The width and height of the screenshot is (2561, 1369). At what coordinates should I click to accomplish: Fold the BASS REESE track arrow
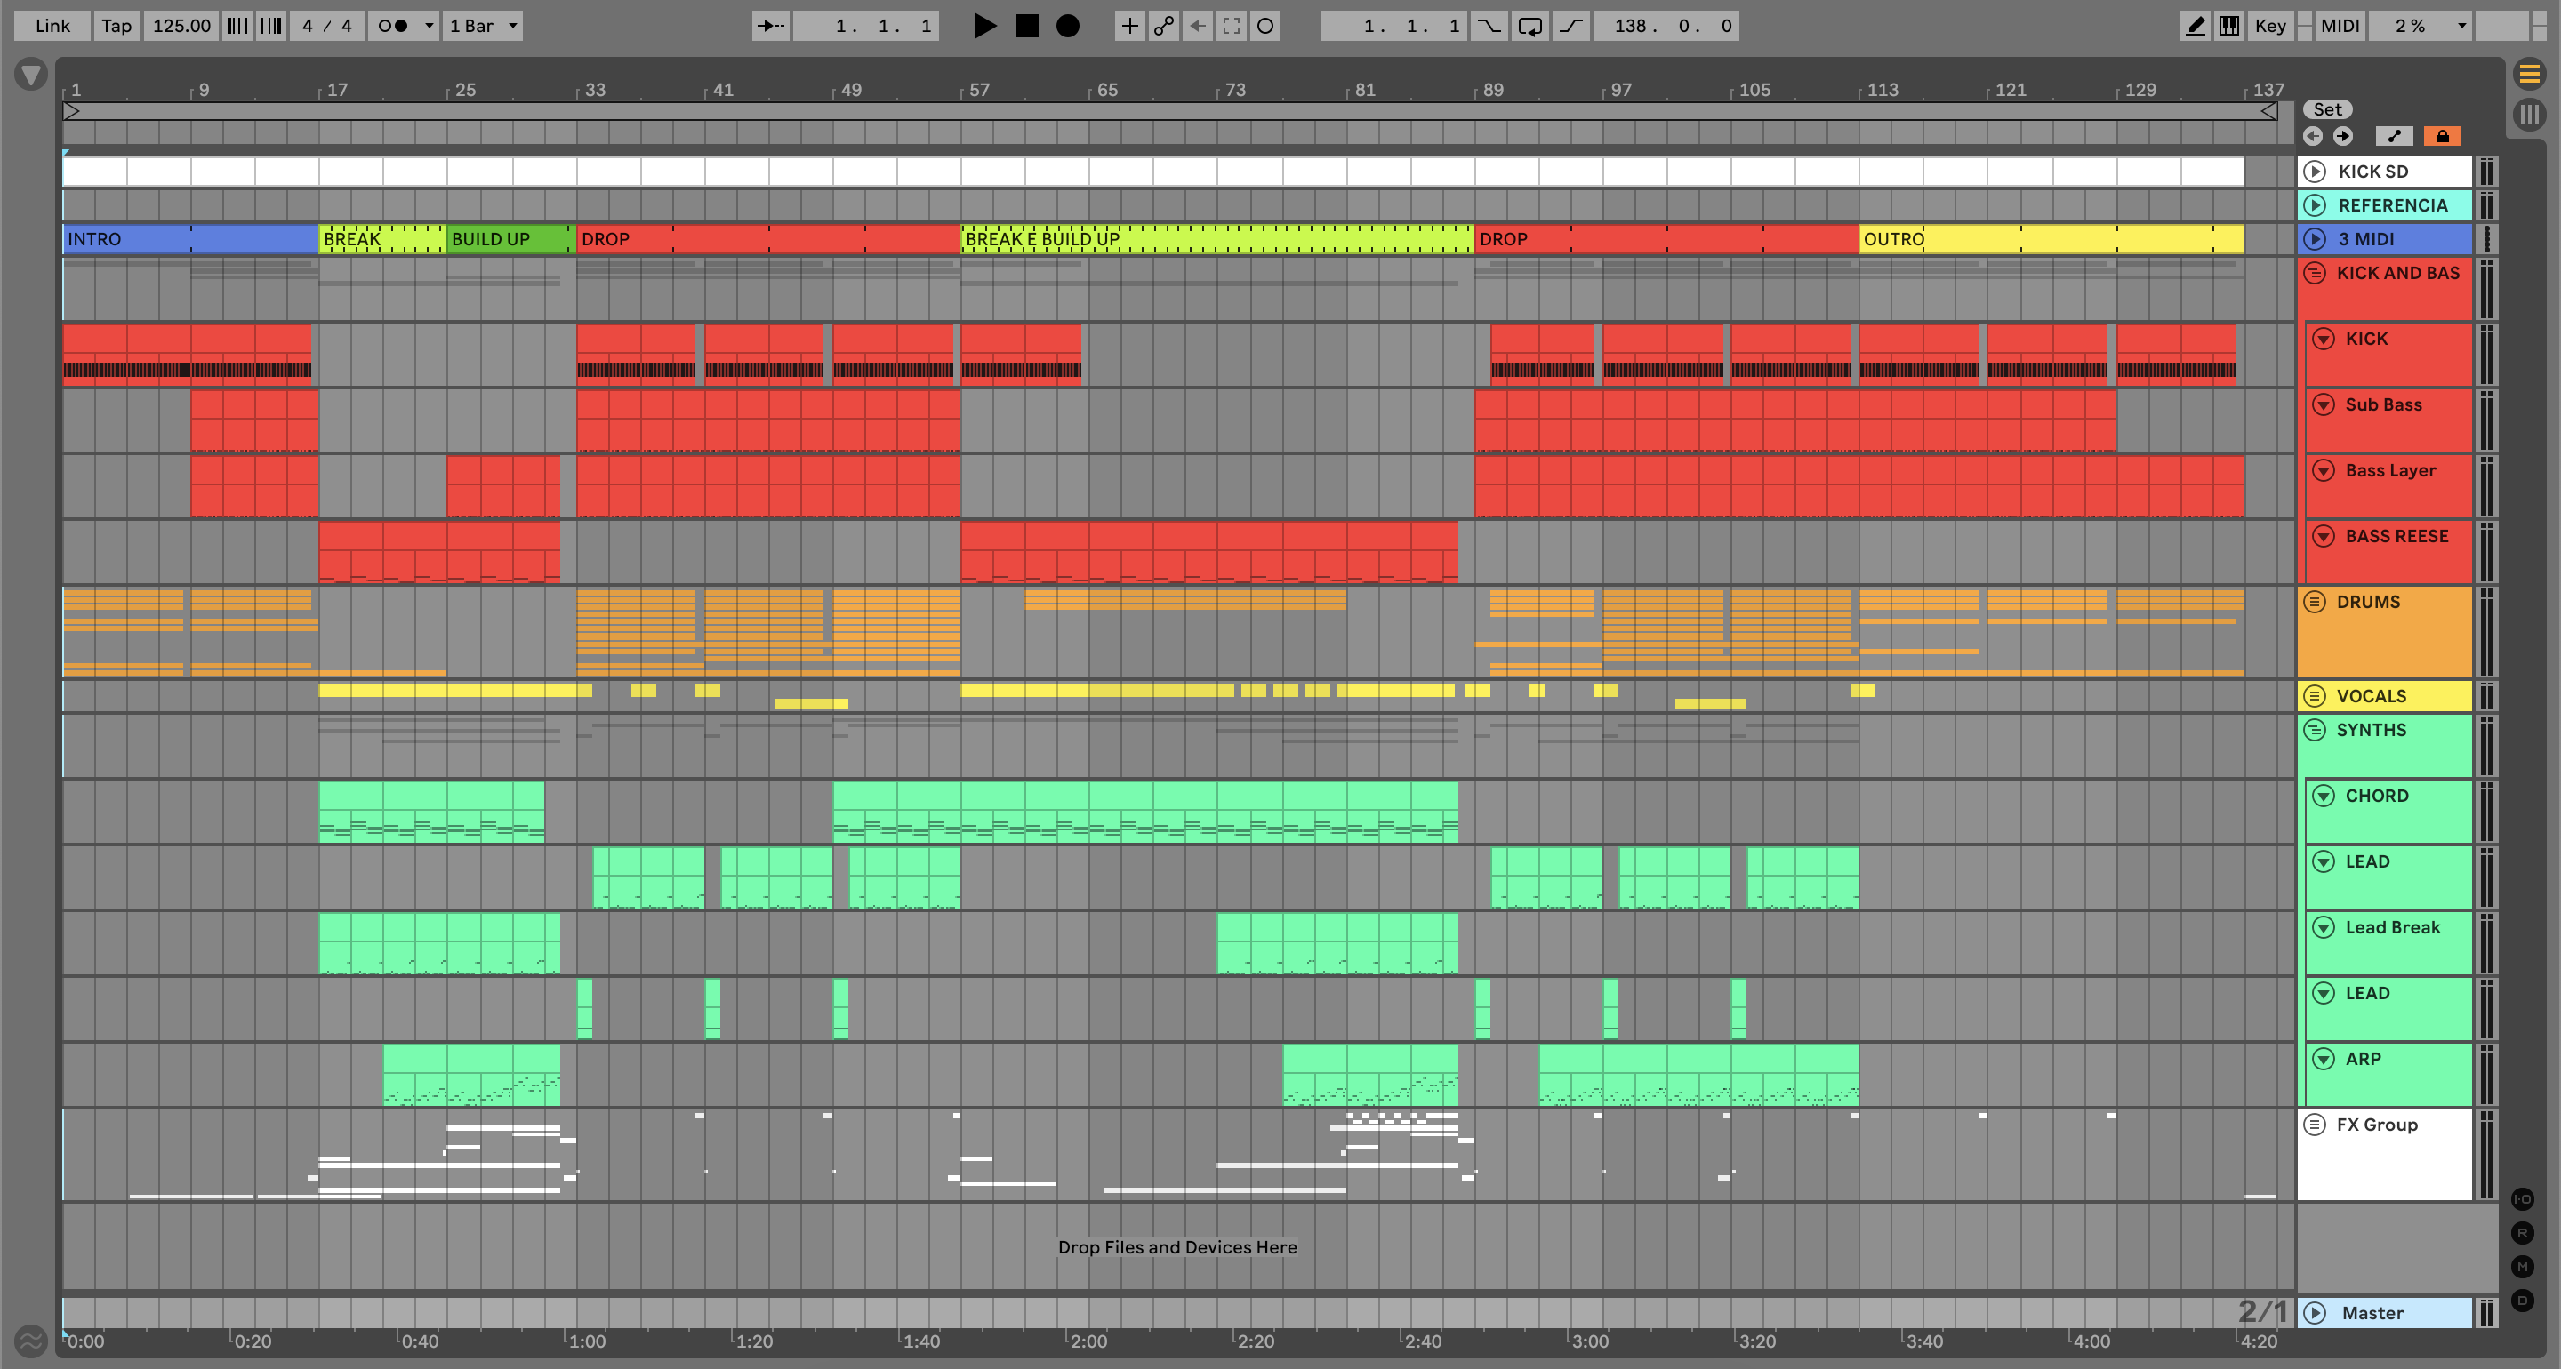2324,536
